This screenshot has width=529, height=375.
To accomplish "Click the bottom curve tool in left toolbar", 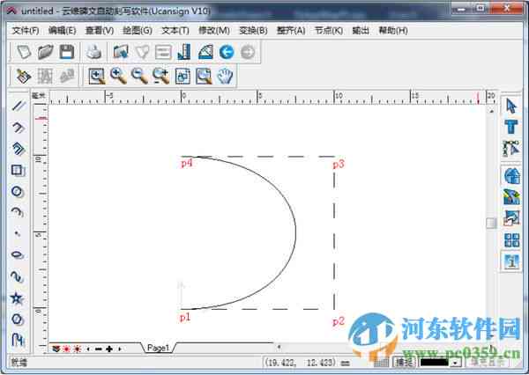I will pyautogui.click(x=18, y=340).
